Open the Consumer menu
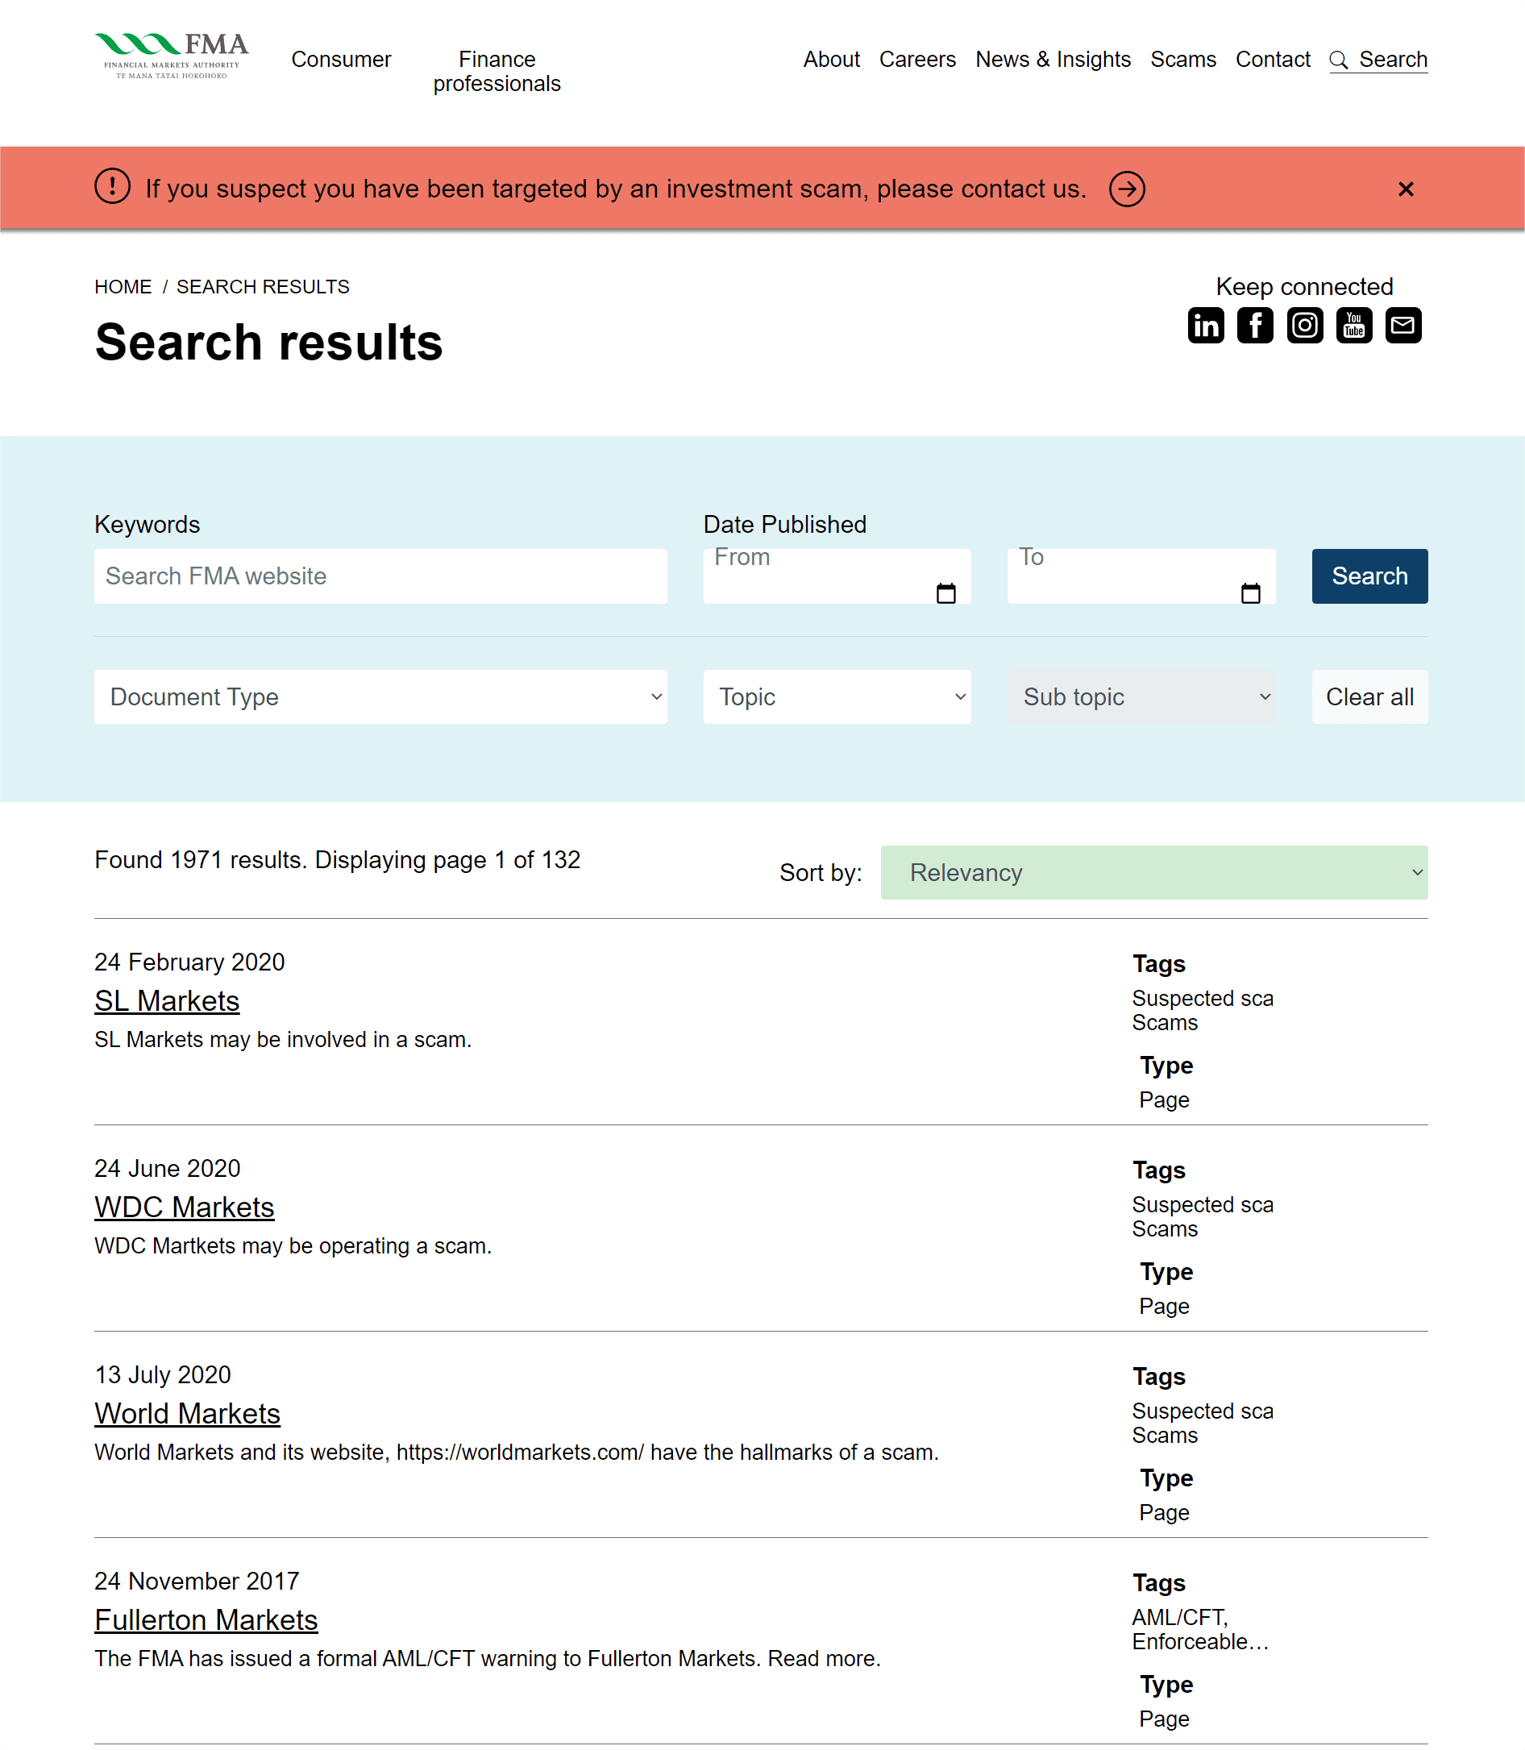The height and width of the screenshot is (1750, 1525). pyautogui.click(x=341, y=60)
